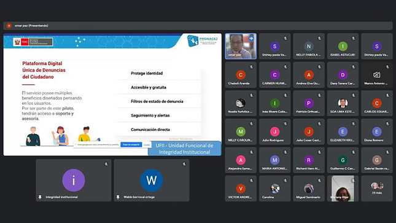Viewport: 396px width, 223px height.
Task: Click muted mic icon on CARMEN HUAM tile
Action: pos(285,67)
